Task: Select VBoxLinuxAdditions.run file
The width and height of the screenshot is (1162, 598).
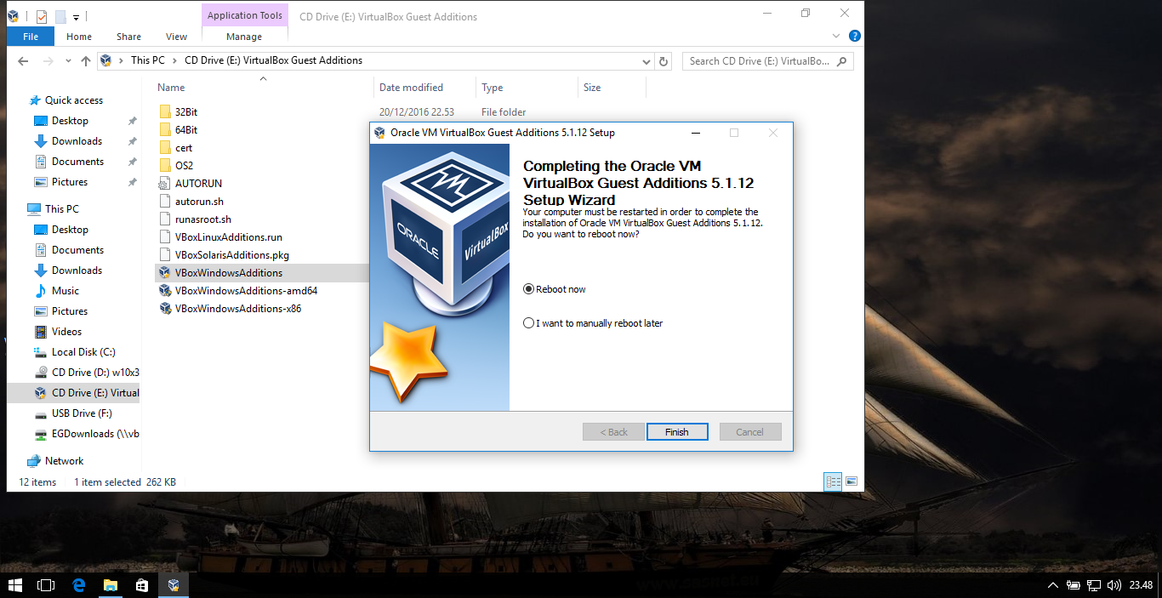Action: point(228,237)
